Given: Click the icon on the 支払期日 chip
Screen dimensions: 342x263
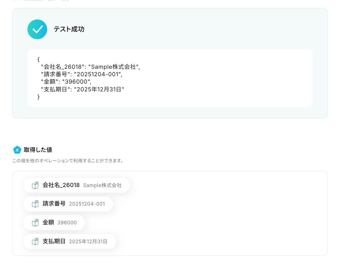Looking at the screenshot, I should (x=35, y=241).
